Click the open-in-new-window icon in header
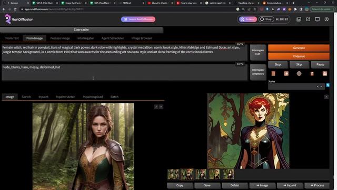The width and height of the screenshot is (337, 190). (x=308, y=19)
